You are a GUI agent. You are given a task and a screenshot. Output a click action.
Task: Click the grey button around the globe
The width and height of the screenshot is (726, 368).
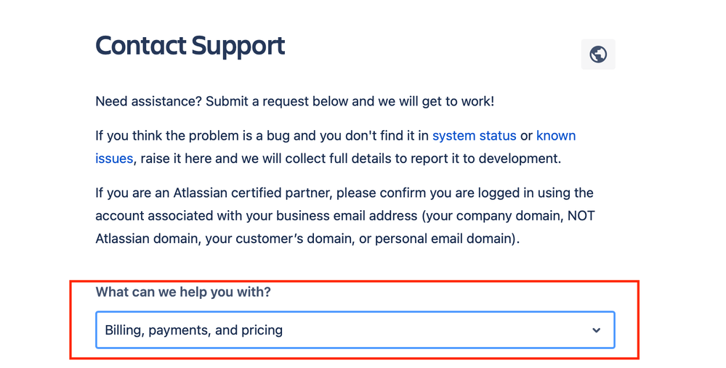point(598,55)
